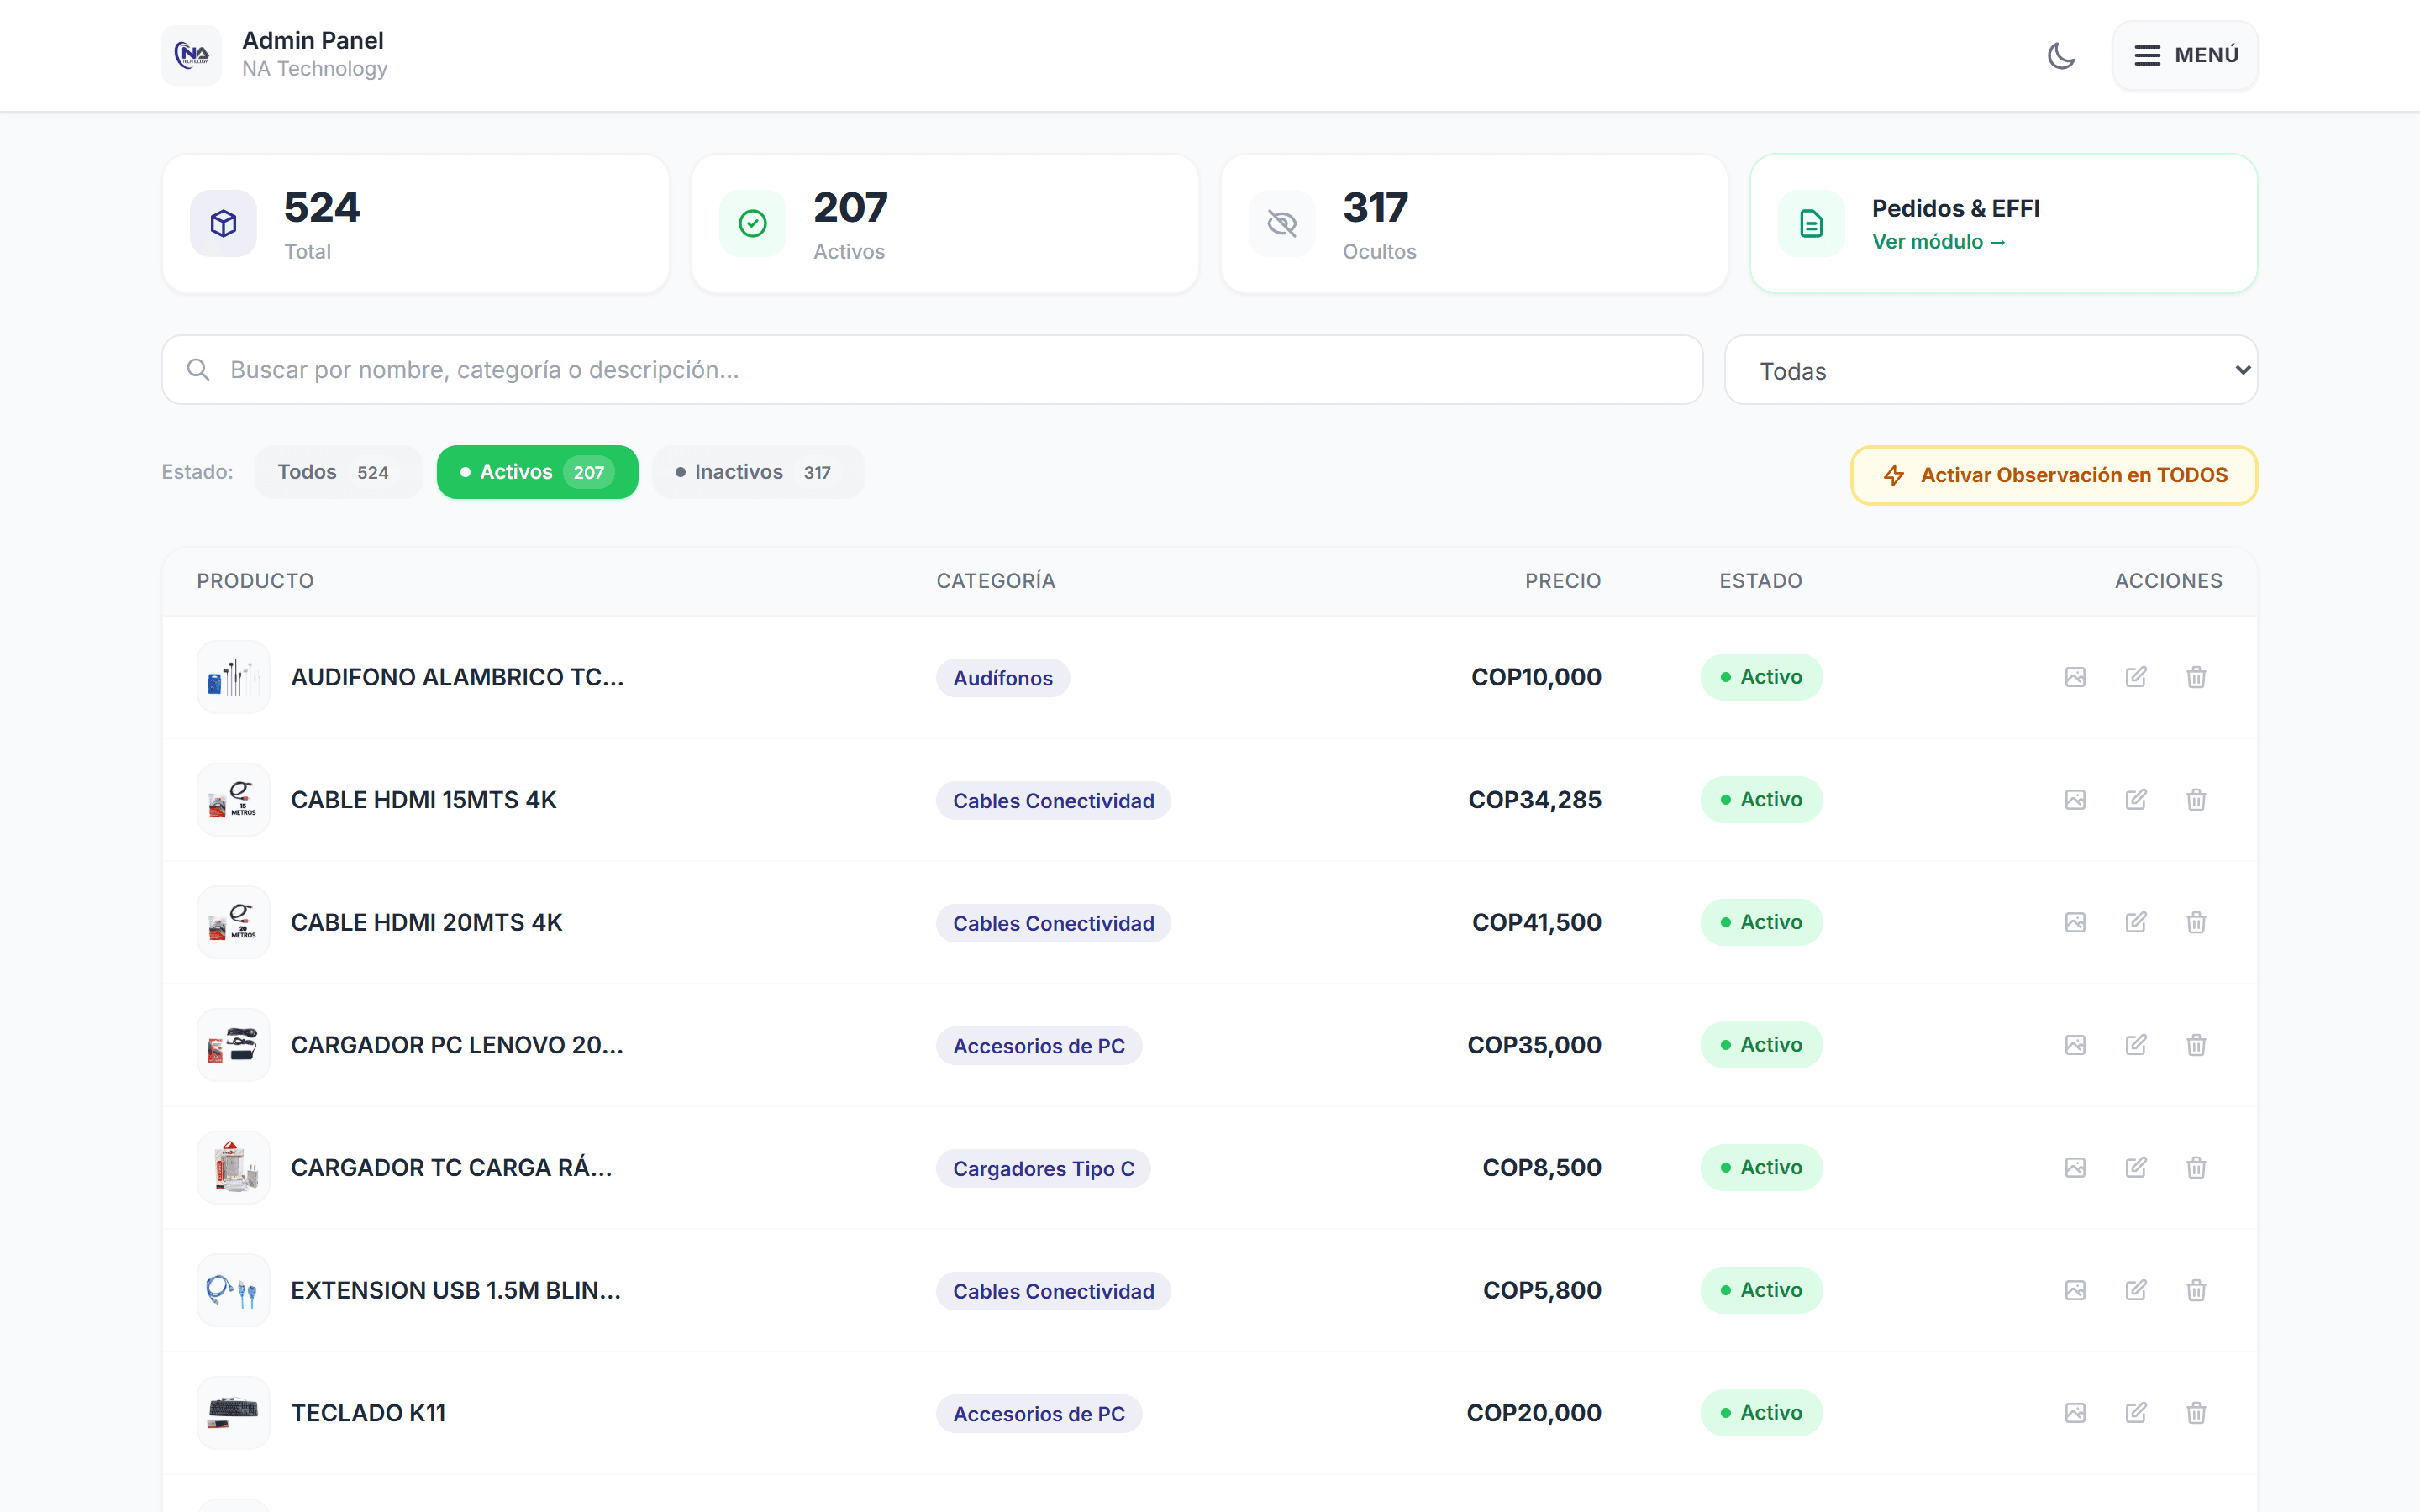The image size is (2420, 1512).
Task: Toggle Activo status for CABLE HDMI 15MTS
Action: [x=1761, y=800]
